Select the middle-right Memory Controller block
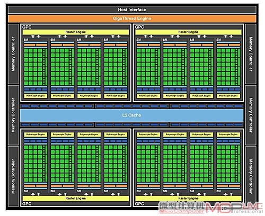Image resolution: width=265 pixels, height=216 pixels. [251, 115]
